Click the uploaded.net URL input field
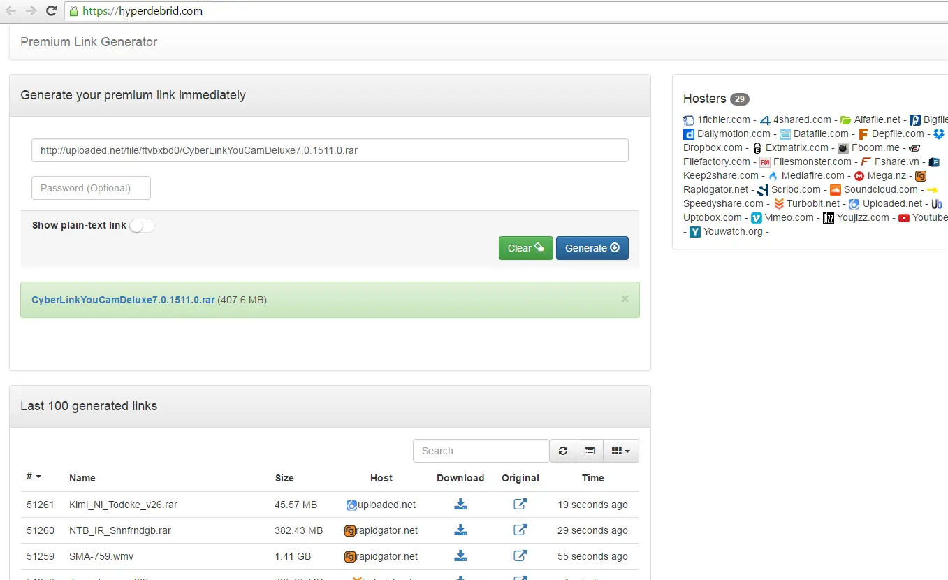This screenshot has height=580, width=948. pos(330,150)
